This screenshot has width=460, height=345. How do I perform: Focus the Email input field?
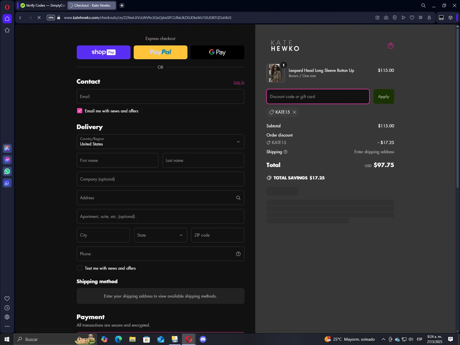point(160,97)
